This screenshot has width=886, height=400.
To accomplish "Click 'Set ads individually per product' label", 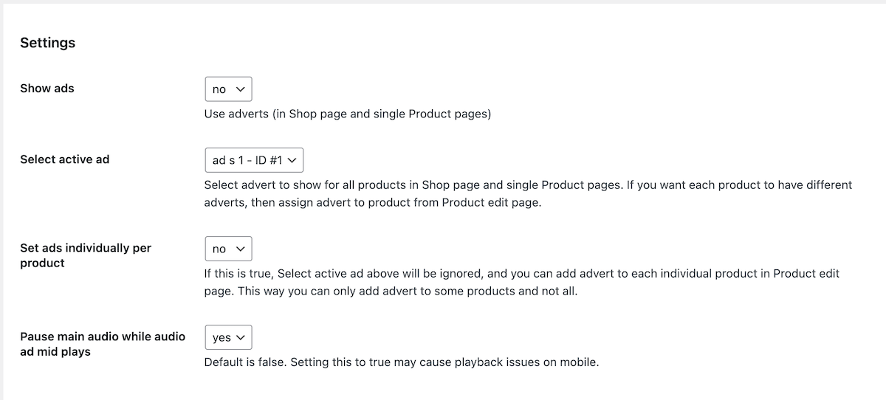I will tap(85, 255).
